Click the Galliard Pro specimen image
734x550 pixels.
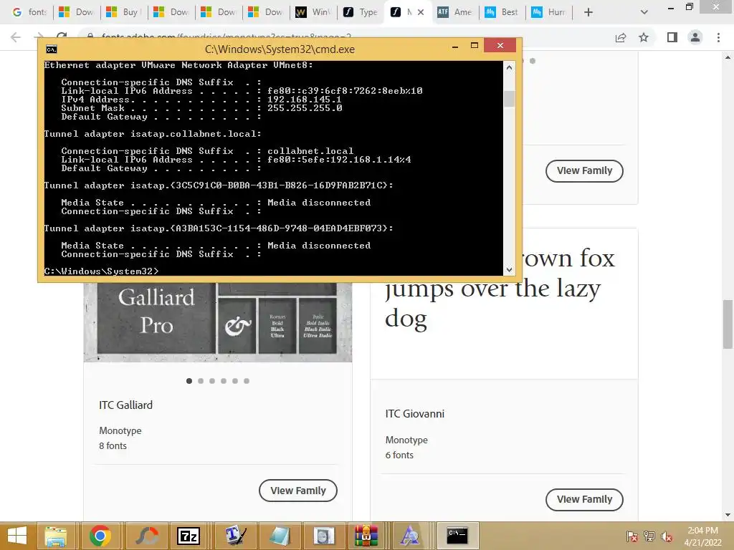218,322
